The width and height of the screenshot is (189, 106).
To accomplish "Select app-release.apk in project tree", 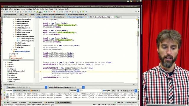I will click(17, 58).
